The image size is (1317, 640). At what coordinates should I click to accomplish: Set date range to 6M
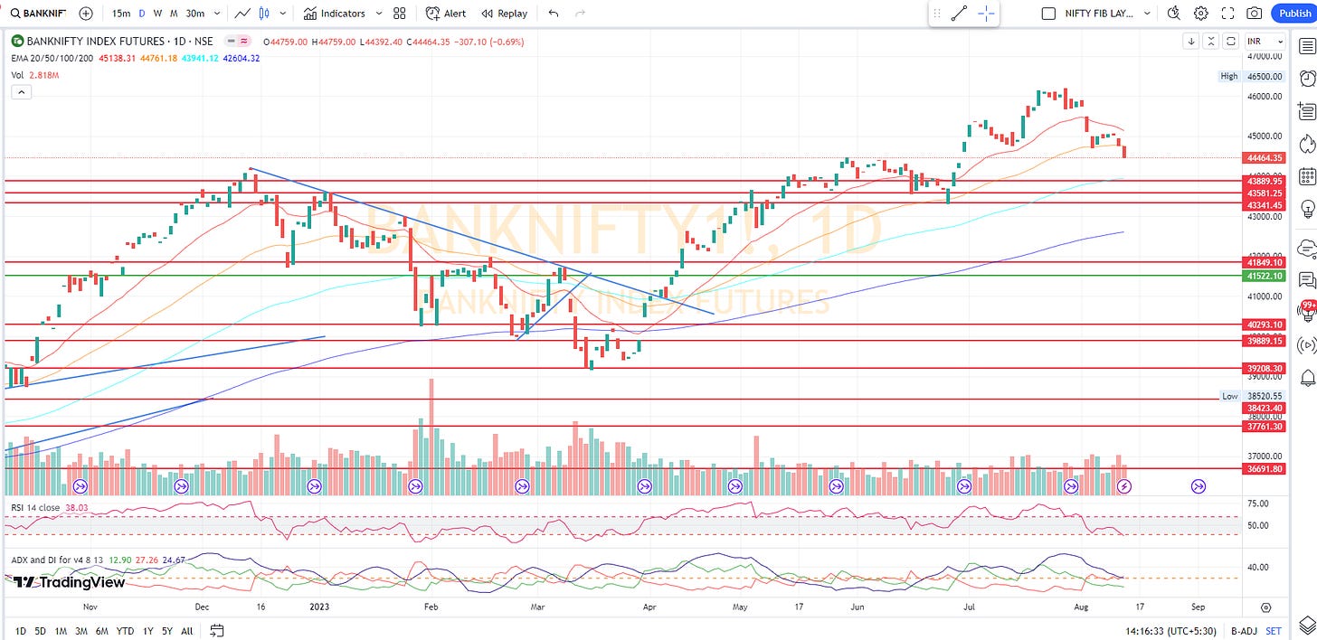click(x=102, y=631)
